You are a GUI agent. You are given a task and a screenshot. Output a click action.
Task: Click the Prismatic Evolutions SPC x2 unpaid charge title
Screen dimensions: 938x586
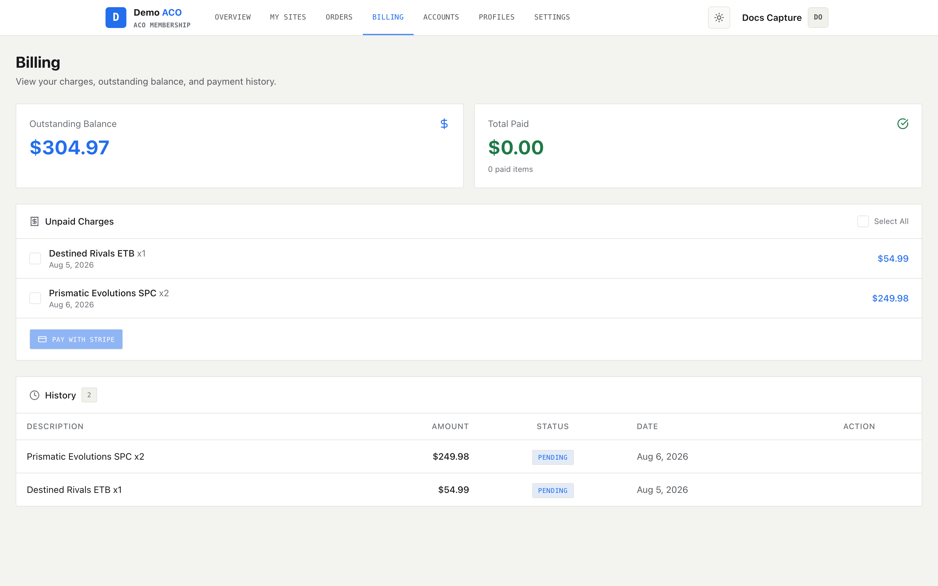[x=109, y=293]
